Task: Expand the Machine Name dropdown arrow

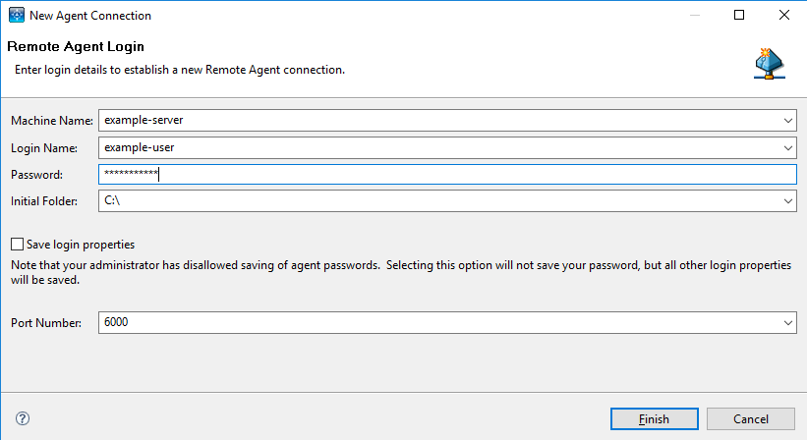Action: tap(787, 121)
